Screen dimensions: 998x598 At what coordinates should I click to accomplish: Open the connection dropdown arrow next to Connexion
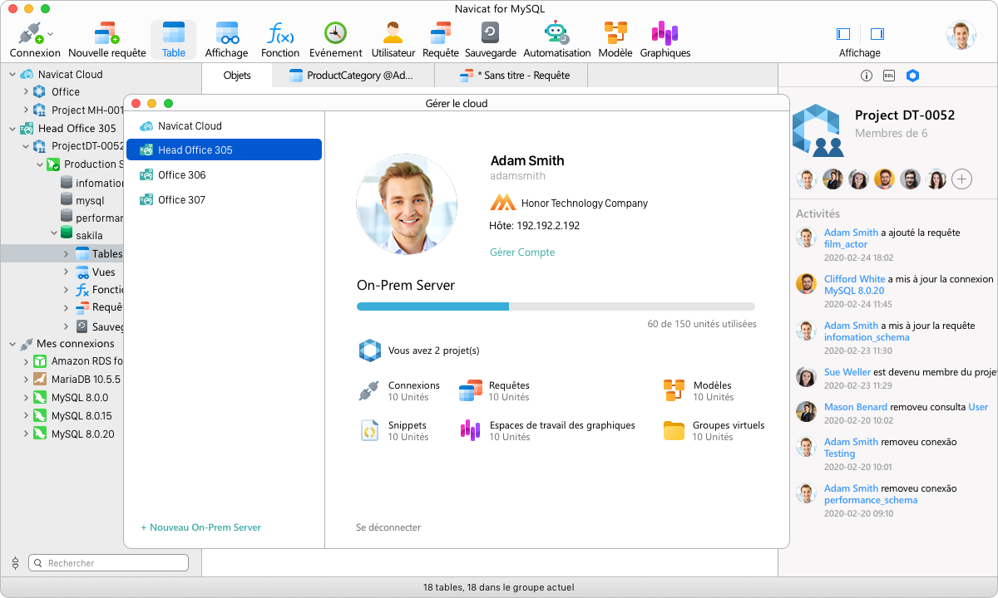point(51,34)
